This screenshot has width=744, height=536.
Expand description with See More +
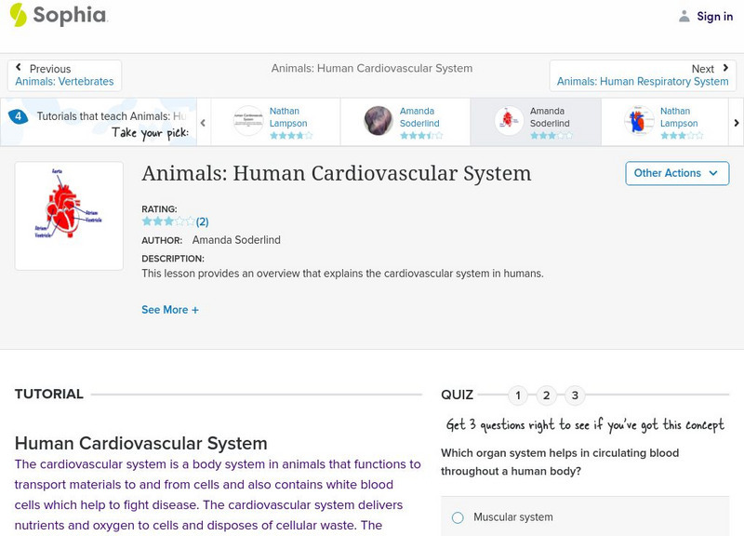point(170,310)
